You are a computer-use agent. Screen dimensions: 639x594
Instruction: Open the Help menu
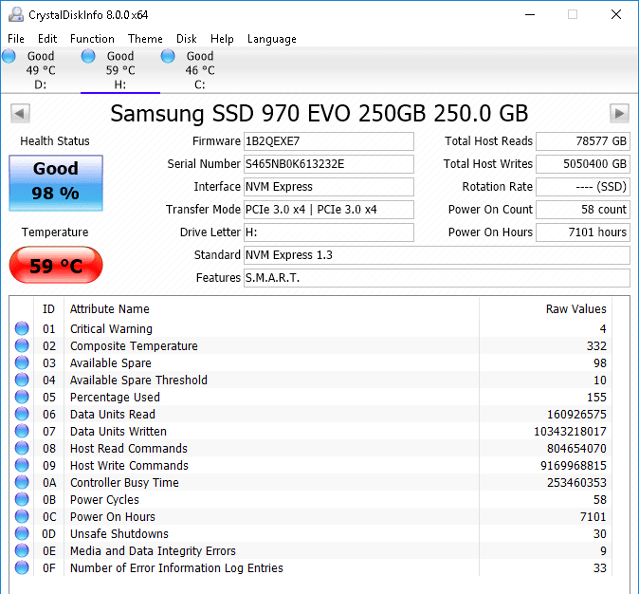tap(222, 39)
